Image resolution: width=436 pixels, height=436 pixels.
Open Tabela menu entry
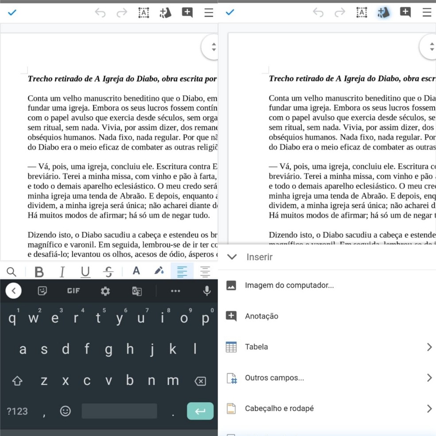click(x=327, y=347)
